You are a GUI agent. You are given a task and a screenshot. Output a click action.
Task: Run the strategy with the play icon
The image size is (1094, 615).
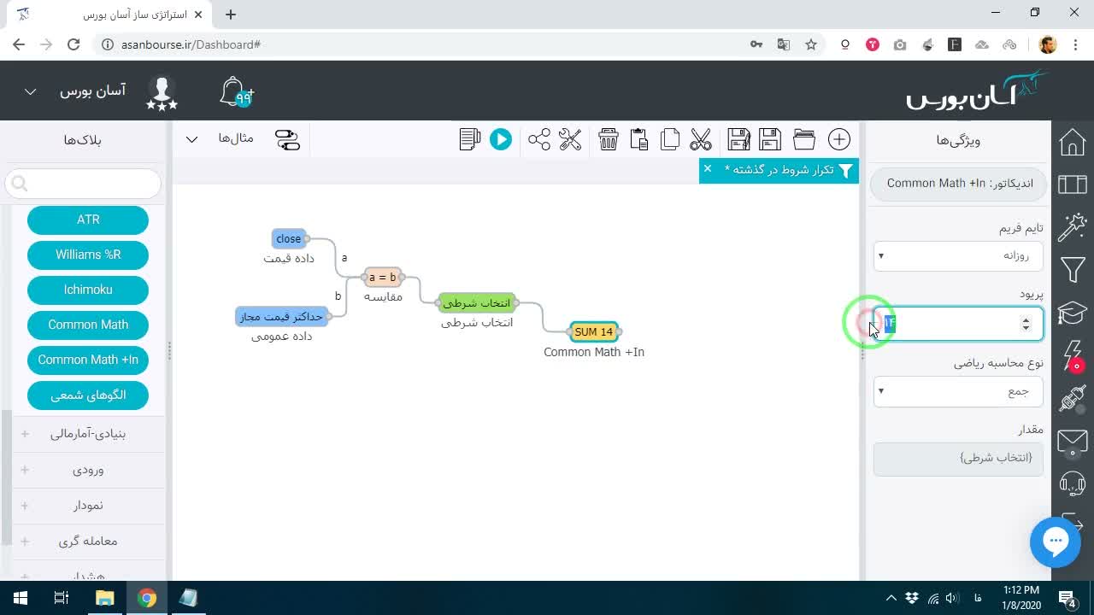[x=501, y=139]
